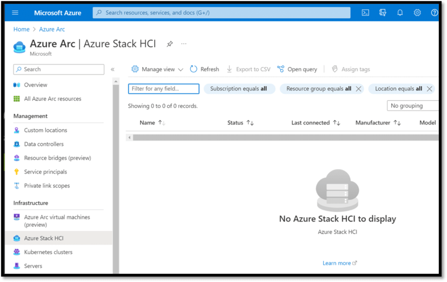
Task: Go to Home breadcrumb link
Action: click(x=21, y=30)
